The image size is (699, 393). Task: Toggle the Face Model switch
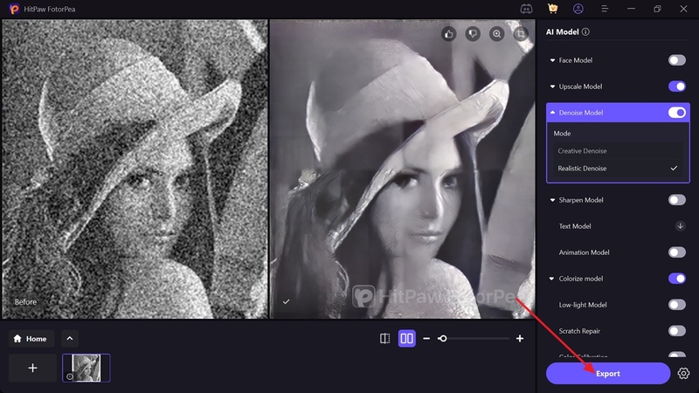pyautogui.click(x=676, y=60)
